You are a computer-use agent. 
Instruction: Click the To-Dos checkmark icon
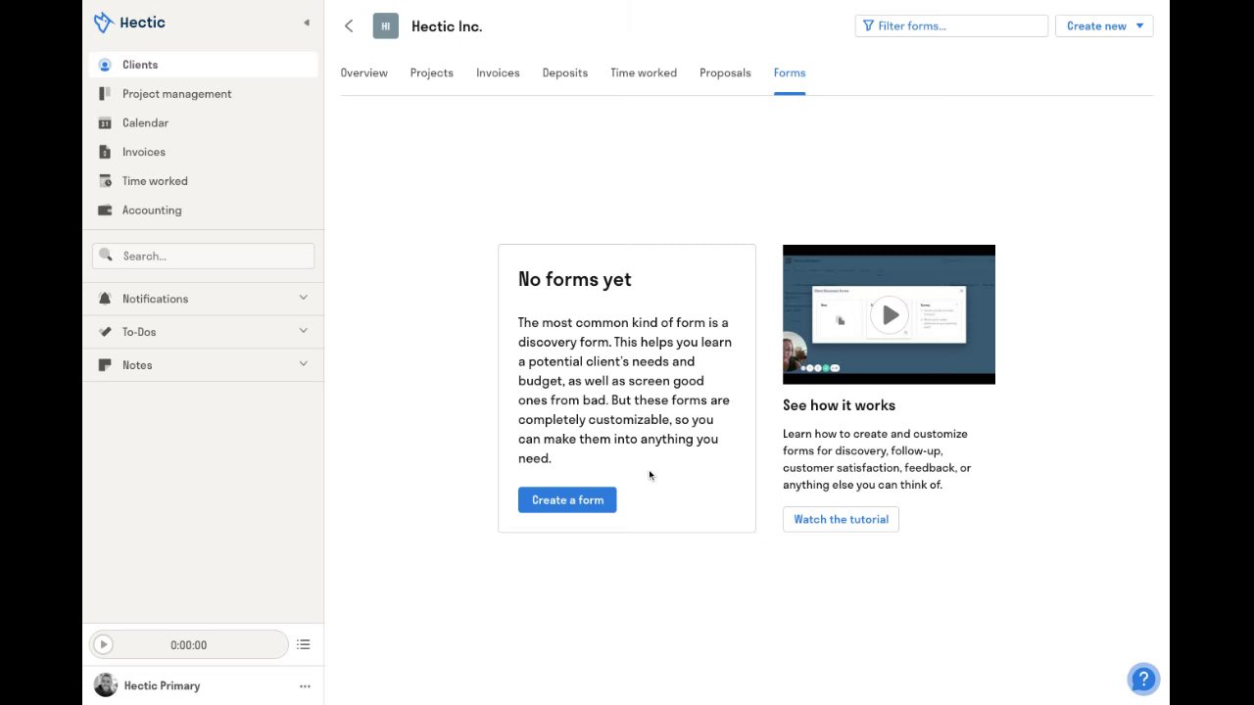pos(105,332)
